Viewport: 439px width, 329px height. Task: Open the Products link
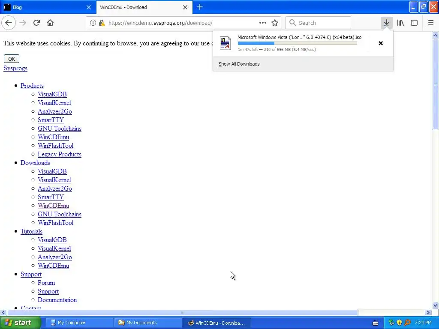click(x=32, y=86)
